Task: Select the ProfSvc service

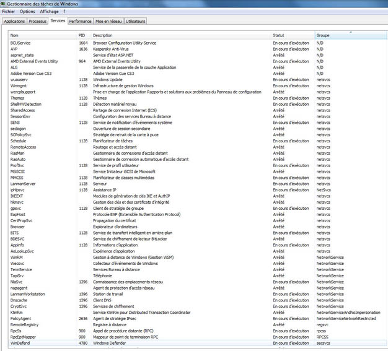Action: coord(198,165)
